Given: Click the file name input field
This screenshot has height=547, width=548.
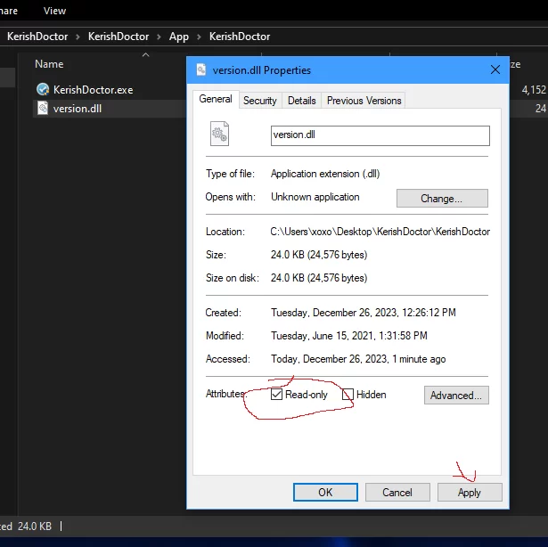Looking at the screenshot, I should click(x=380, y=135).
